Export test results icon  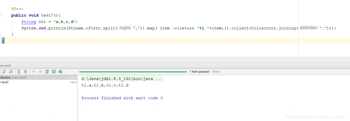[47, 72]
